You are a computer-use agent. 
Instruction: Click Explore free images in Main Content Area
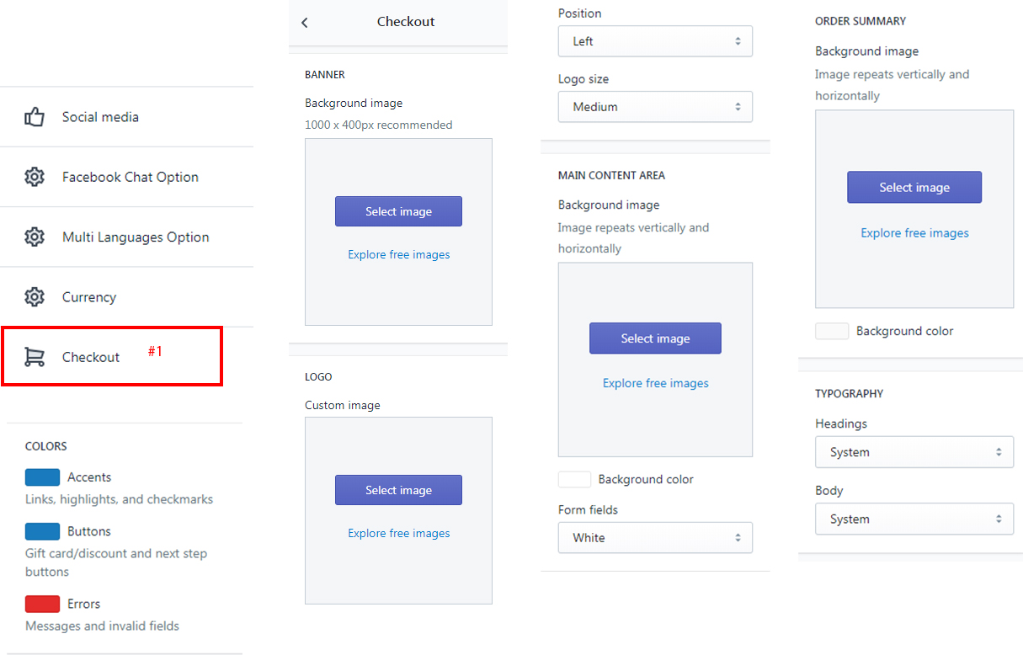coord(655,383)
